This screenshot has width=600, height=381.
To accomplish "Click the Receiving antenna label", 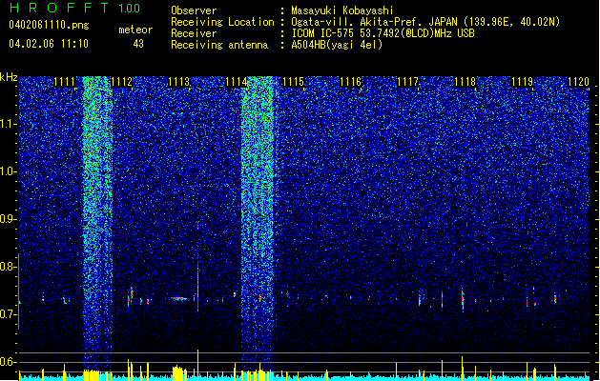I will tap(219, 45).
